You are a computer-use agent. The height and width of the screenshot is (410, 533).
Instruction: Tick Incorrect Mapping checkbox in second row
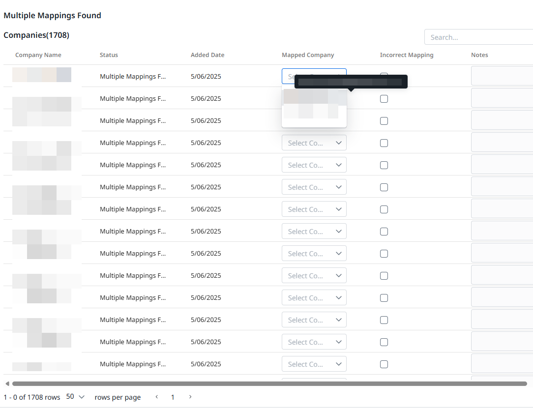384,99
